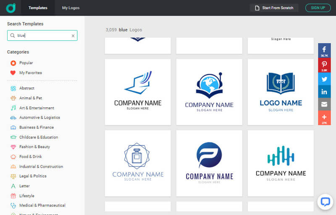The image size is (336, 215).
Task: Open more sharing options plus icon
Action: tap(324, 117)
